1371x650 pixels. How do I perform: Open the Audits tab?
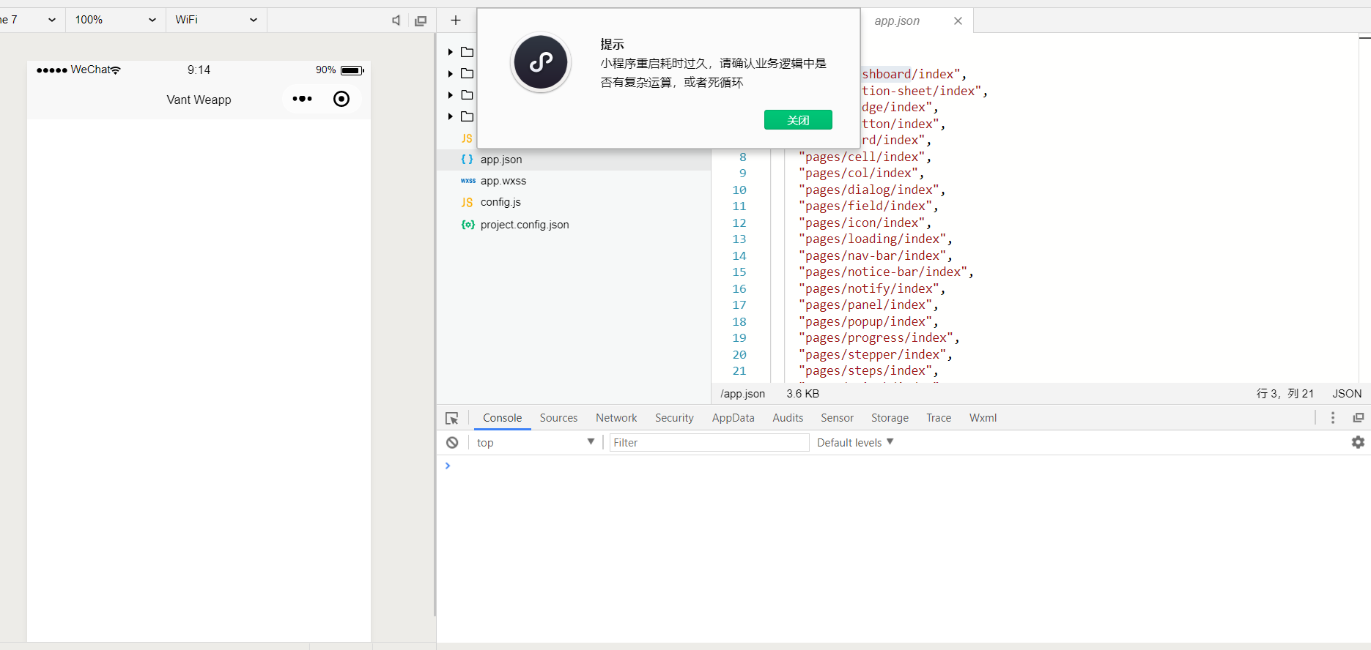(x=788, y=418)
